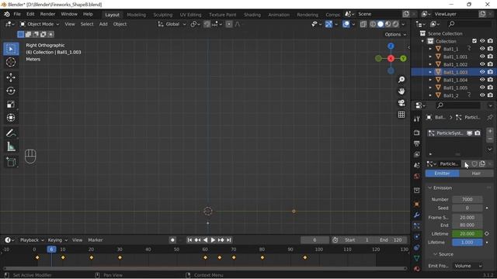Add a new particle system slot
497x279 pixels.
pyautogui.click(x=490, y=131)
